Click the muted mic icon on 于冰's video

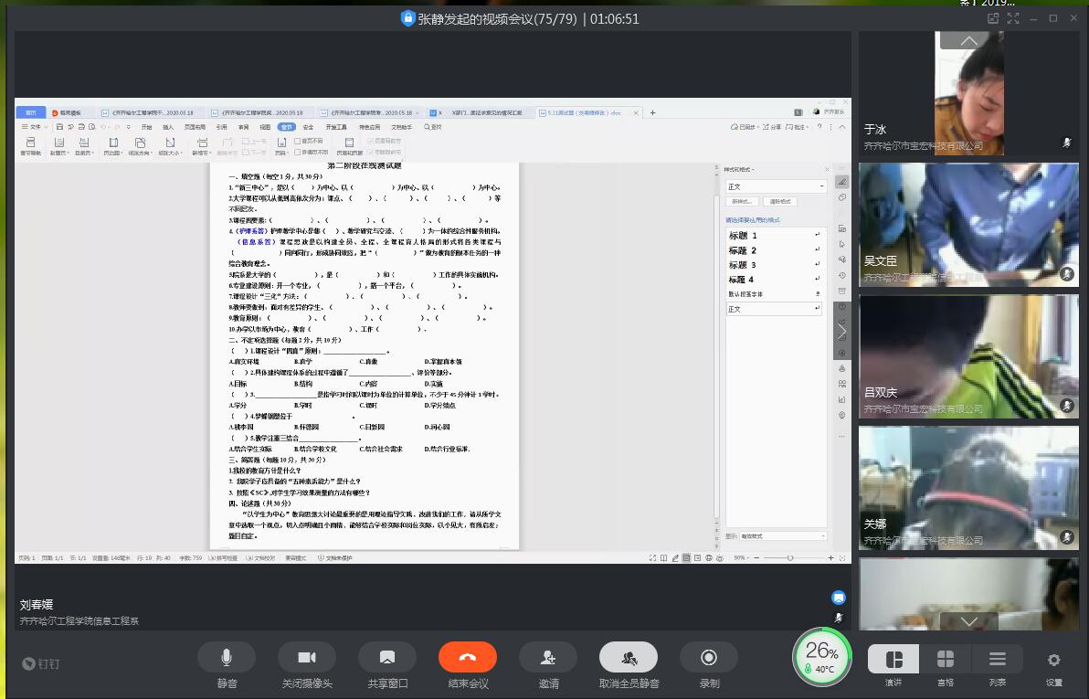1066,143
